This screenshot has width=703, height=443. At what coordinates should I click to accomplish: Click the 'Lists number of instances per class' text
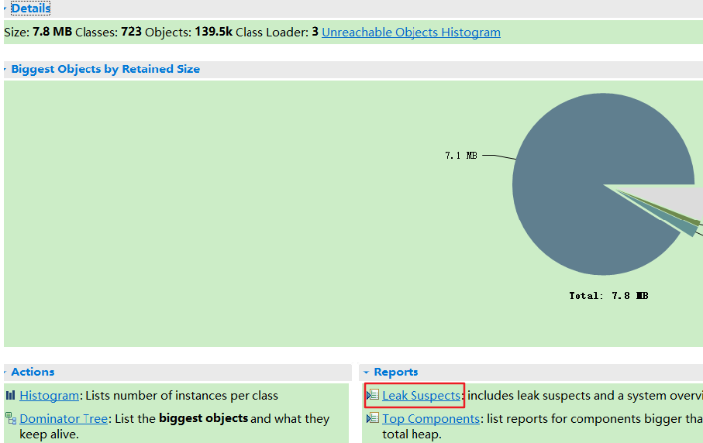(x=181, y=396)
